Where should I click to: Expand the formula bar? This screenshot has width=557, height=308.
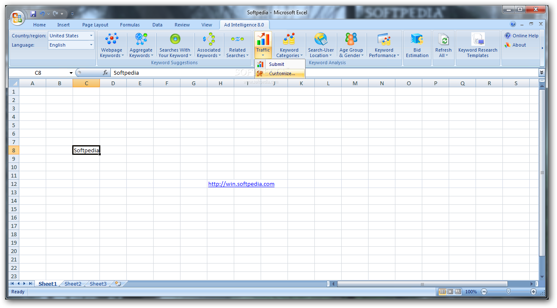541,73
